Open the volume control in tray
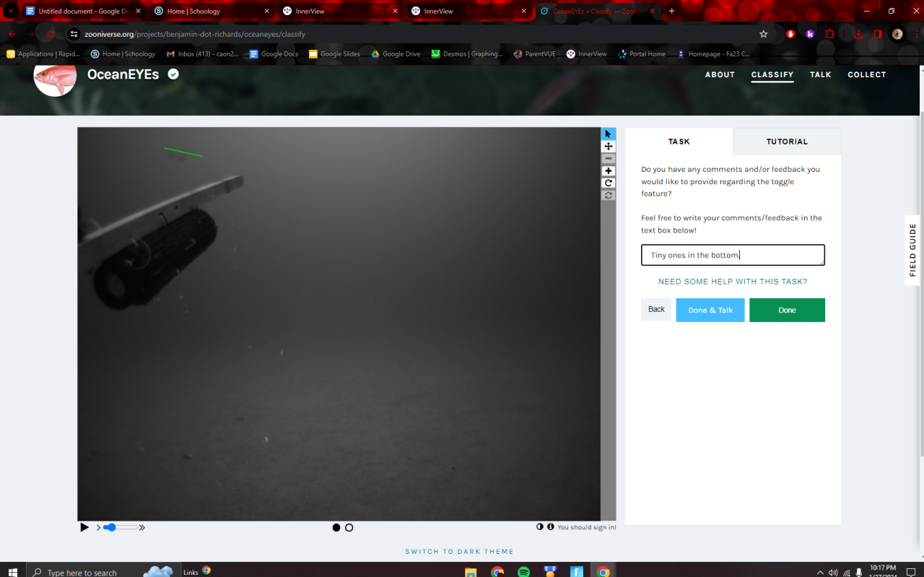This screenshot has width=924, height=577. [833, 572]
